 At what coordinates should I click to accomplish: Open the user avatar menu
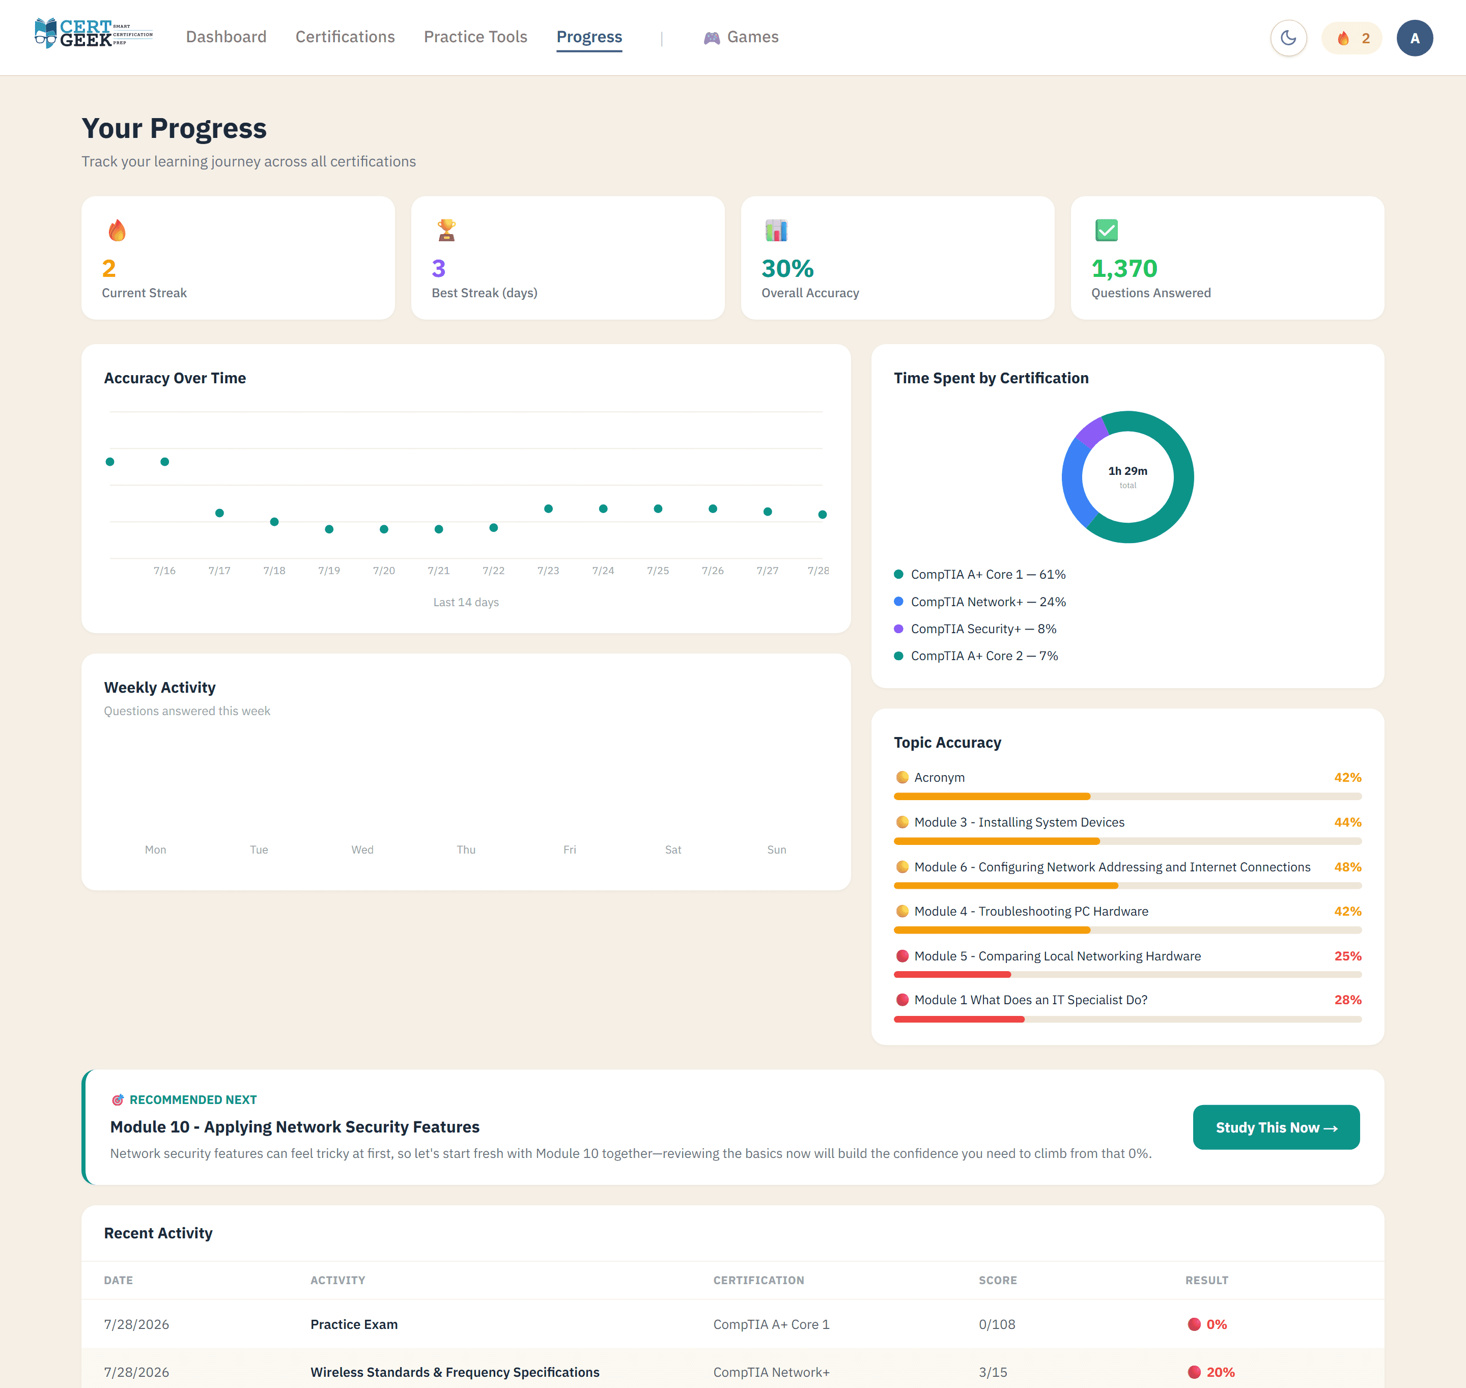click(x=1414, y=38)
